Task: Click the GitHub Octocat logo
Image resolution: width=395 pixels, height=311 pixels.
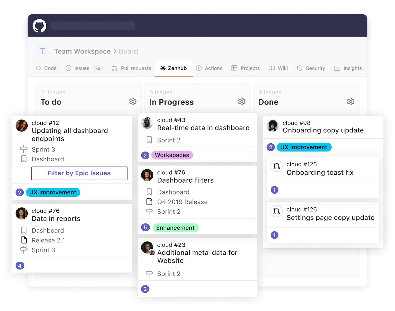Action: [x=39, y=26]
